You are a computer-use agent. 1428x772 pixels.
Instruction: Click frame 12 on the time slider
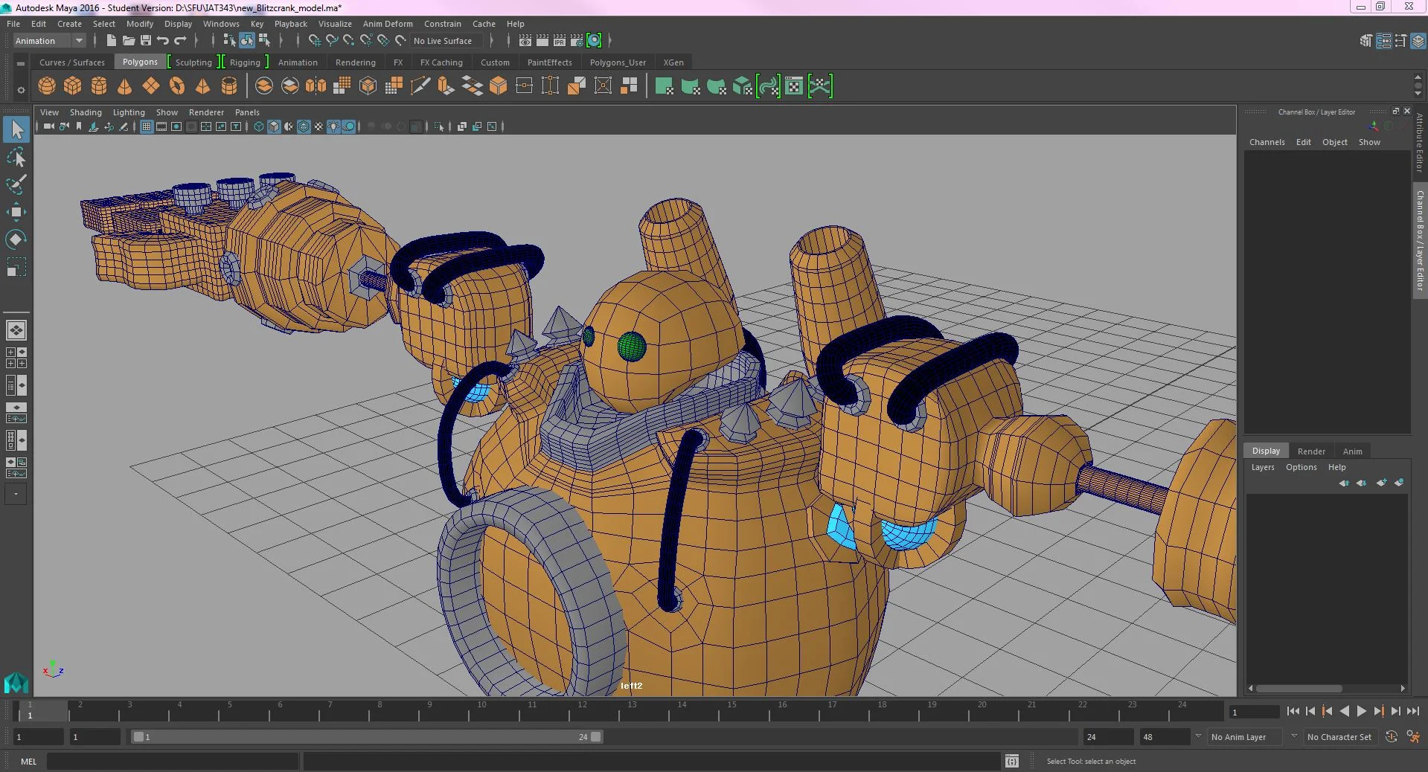(582, 713)
